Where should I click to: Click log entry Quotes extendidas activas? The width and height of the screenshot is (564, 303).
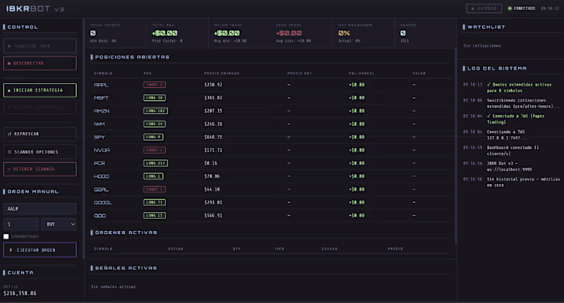point(519,87)
